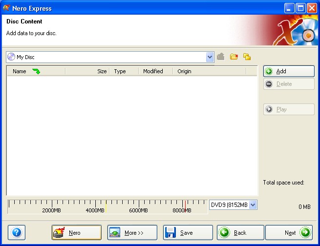
Task: Save the compilation with the Save button
Action: click(188, 232)
